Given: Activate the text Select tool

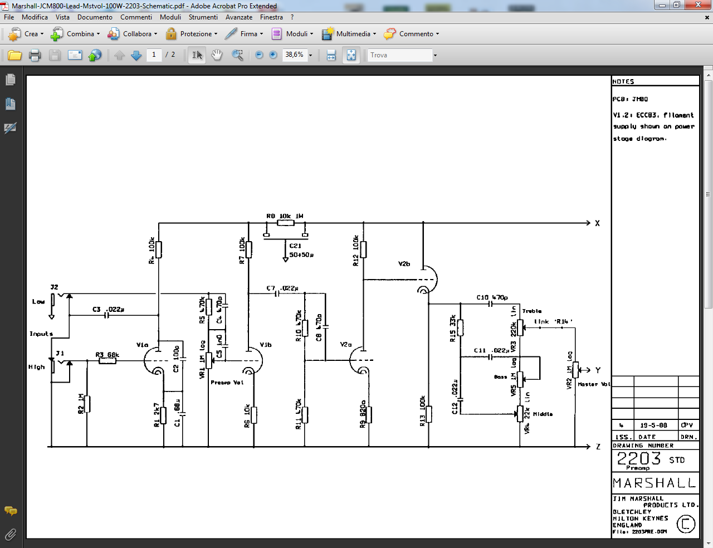Looking at the screenshot, I should coord(197,55).
